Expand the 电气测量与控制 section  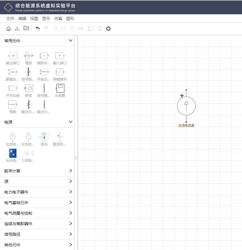(71, 213)
